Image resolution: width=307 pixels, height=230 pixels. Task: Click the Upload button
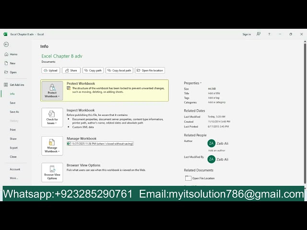click(51, 70)
